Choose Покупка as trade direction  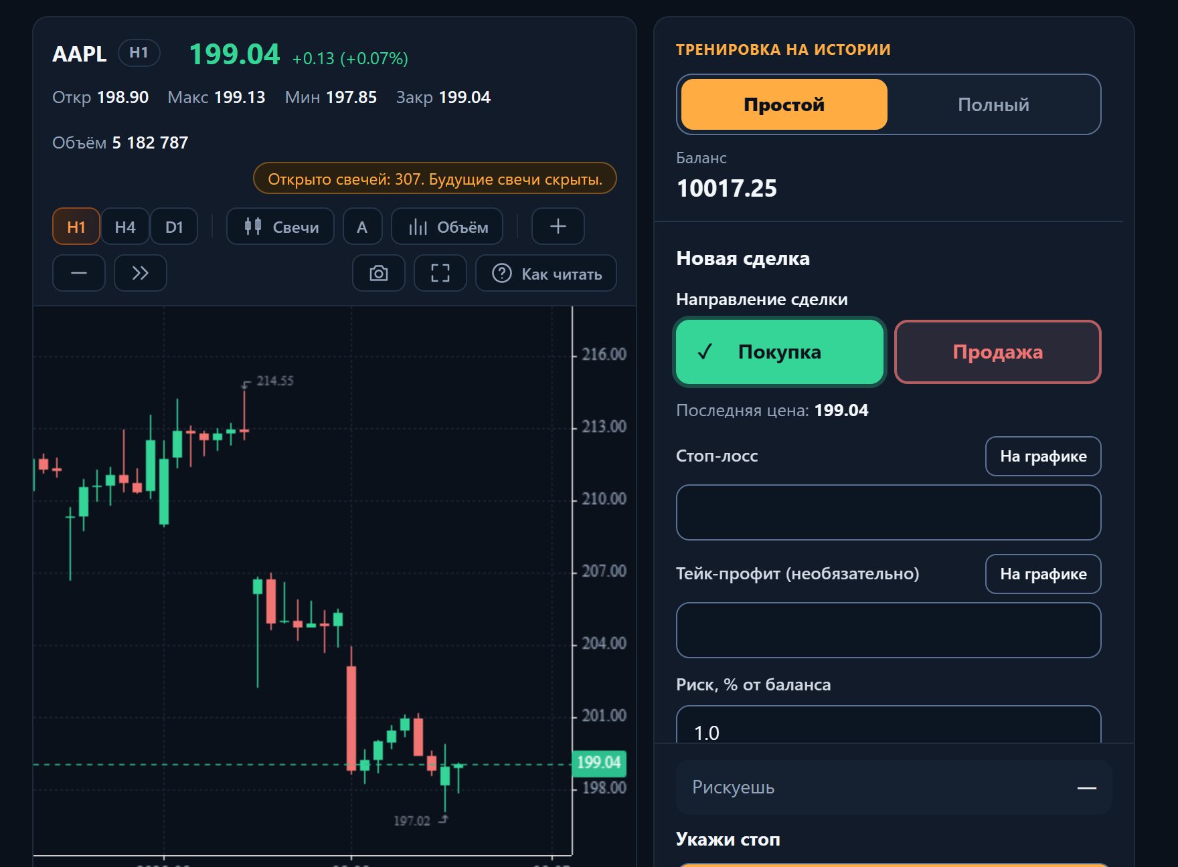780,352
